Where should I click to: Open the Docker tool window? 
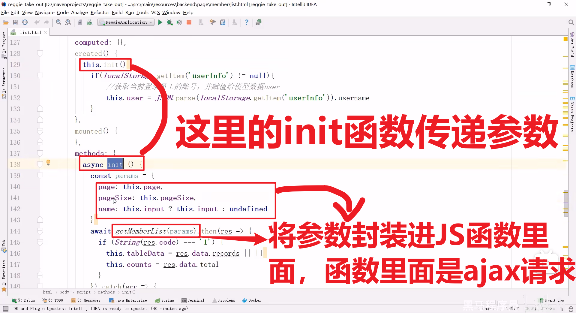point(252,300)
